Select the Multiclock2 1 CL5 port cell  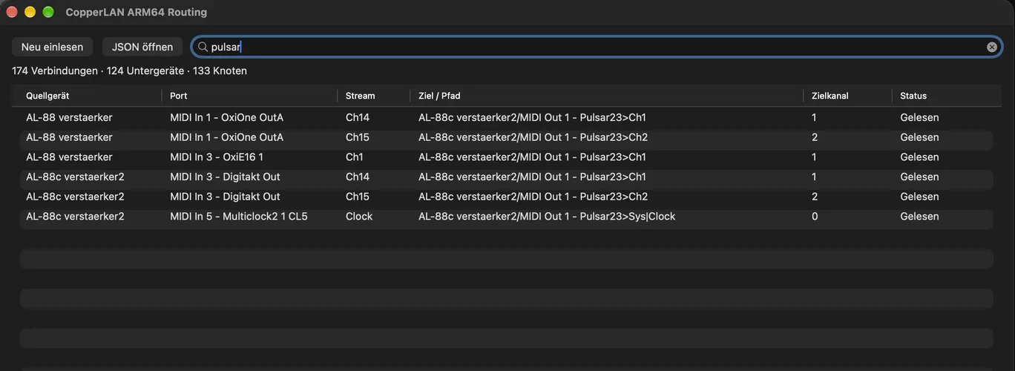(239, 217)
